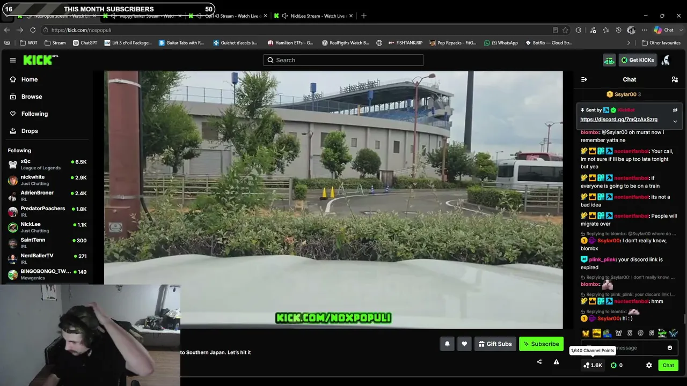The width and height of the screenshot is (687, 386).
Task: Switch to the Ceti143 Stream tab
Action: pos(227,16)
